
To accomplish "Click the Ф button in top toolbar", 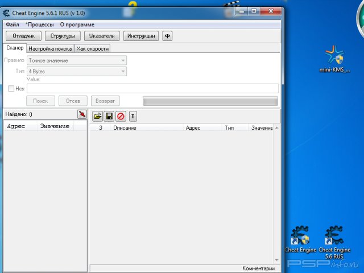I will click(167, 36).
